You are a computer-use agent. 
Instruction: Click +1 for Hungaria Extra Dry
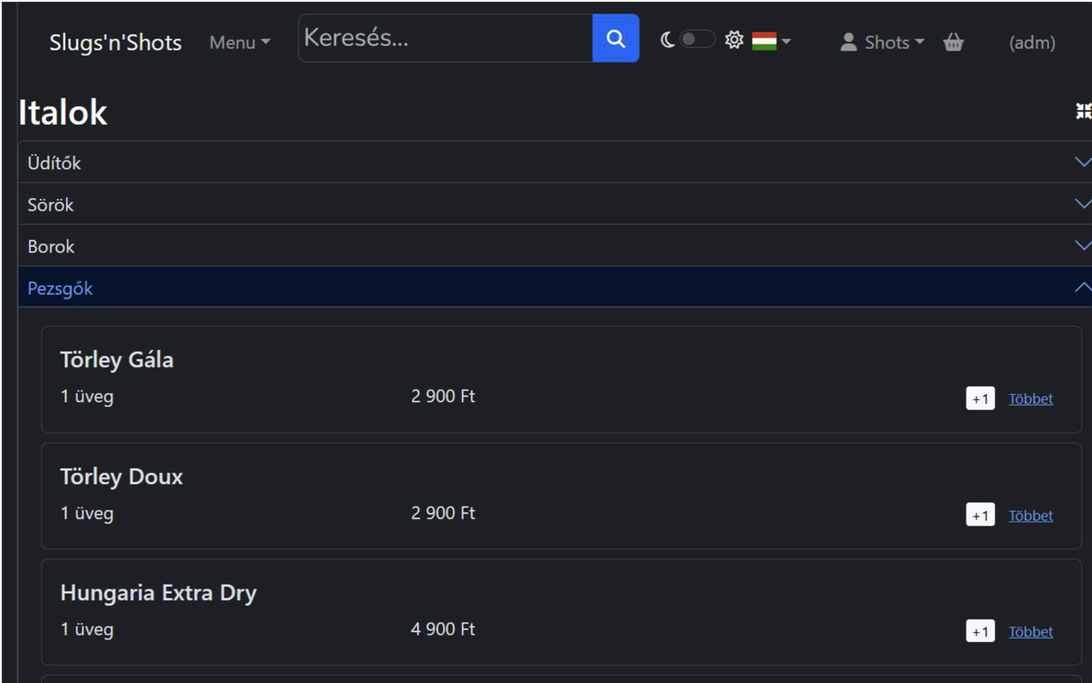point(980,631)
